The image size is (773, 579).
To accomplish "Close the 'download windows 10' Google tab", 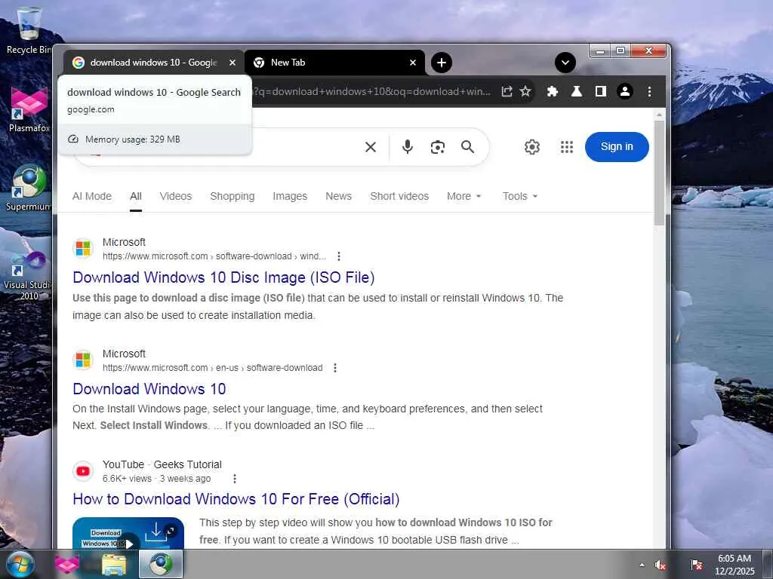I will (233, 63).
